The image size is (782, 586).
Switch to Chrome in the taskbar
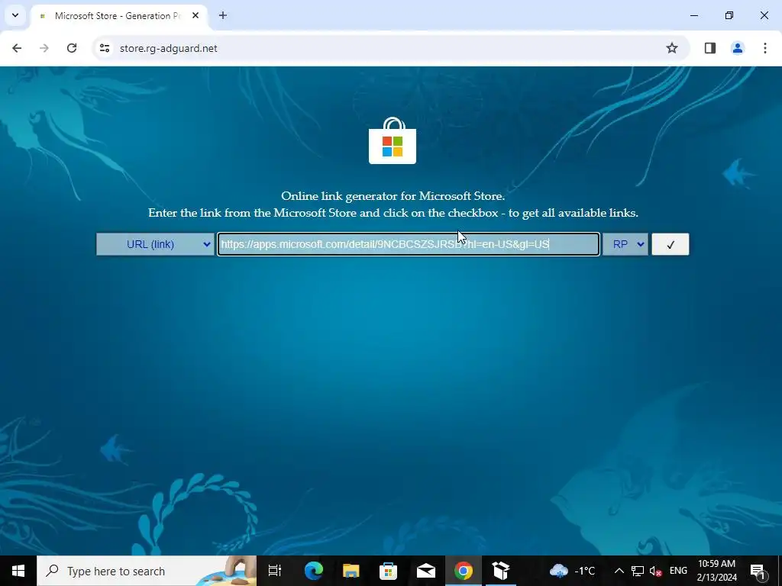[x=464, y=571]
